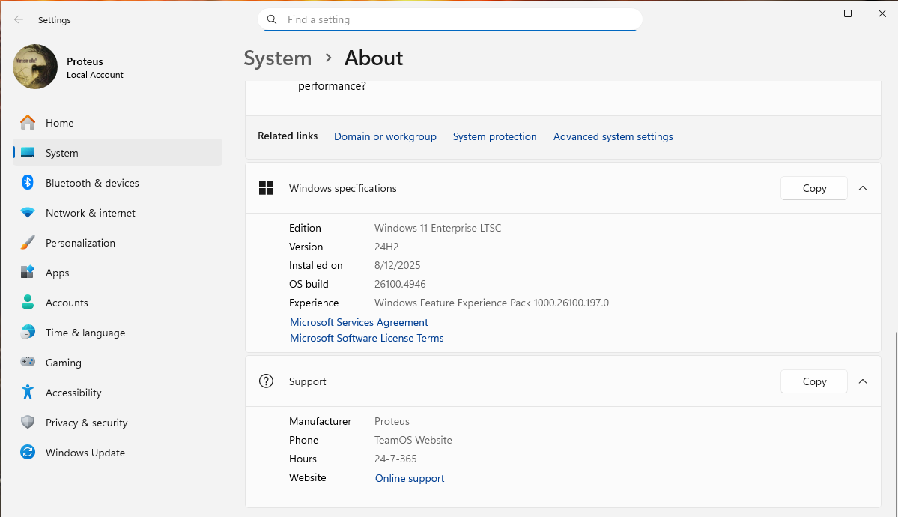Open Proteus account profile picture
The height and width of the screenshot is (517, 898).
(35, 67)
